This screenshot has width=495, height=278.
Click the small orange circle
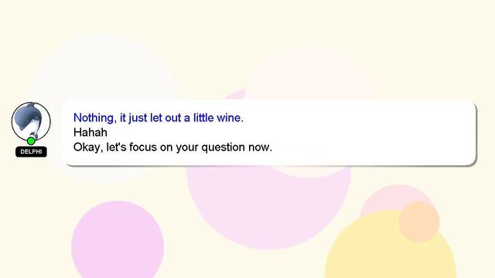(x=419, y=222)
